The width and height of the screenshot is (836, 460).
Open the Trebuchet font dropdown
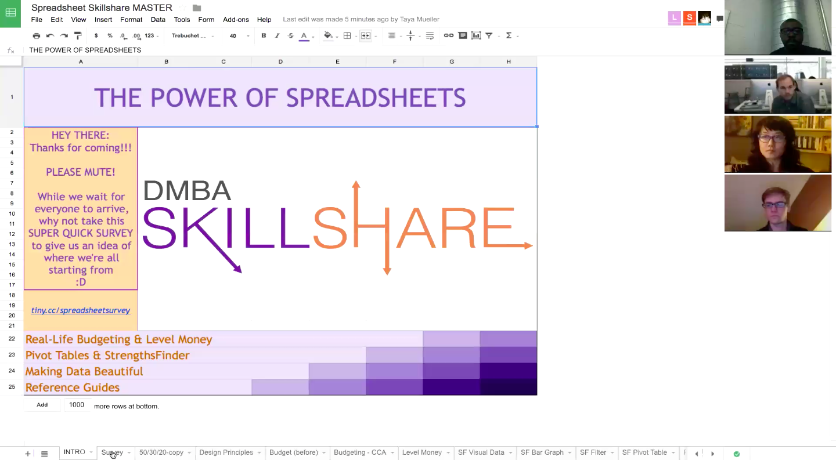pyautogui.click(x=193, y=36)
